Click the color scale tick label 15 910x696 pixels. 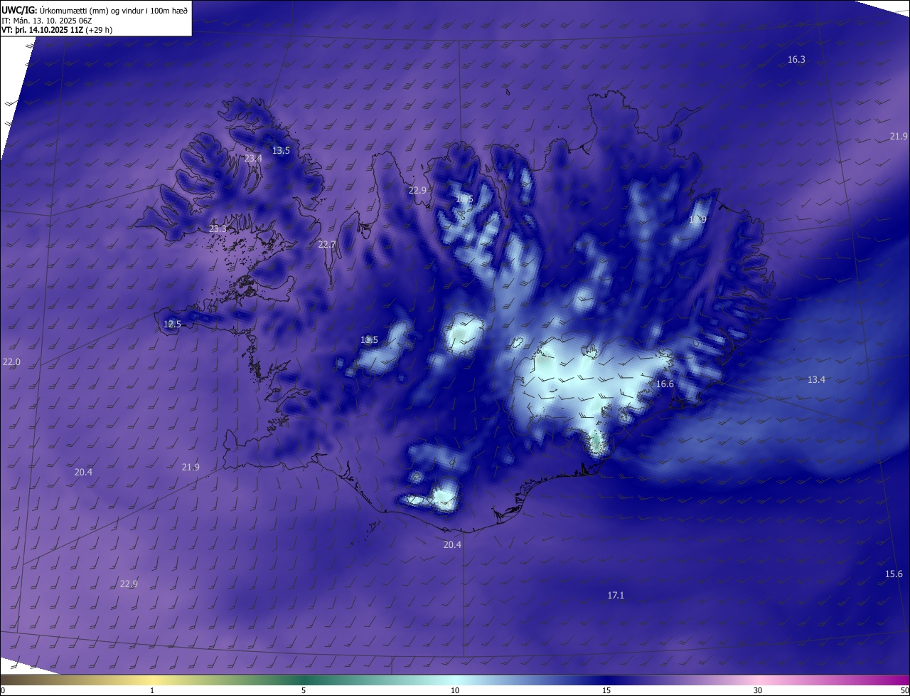coord(606,690)
